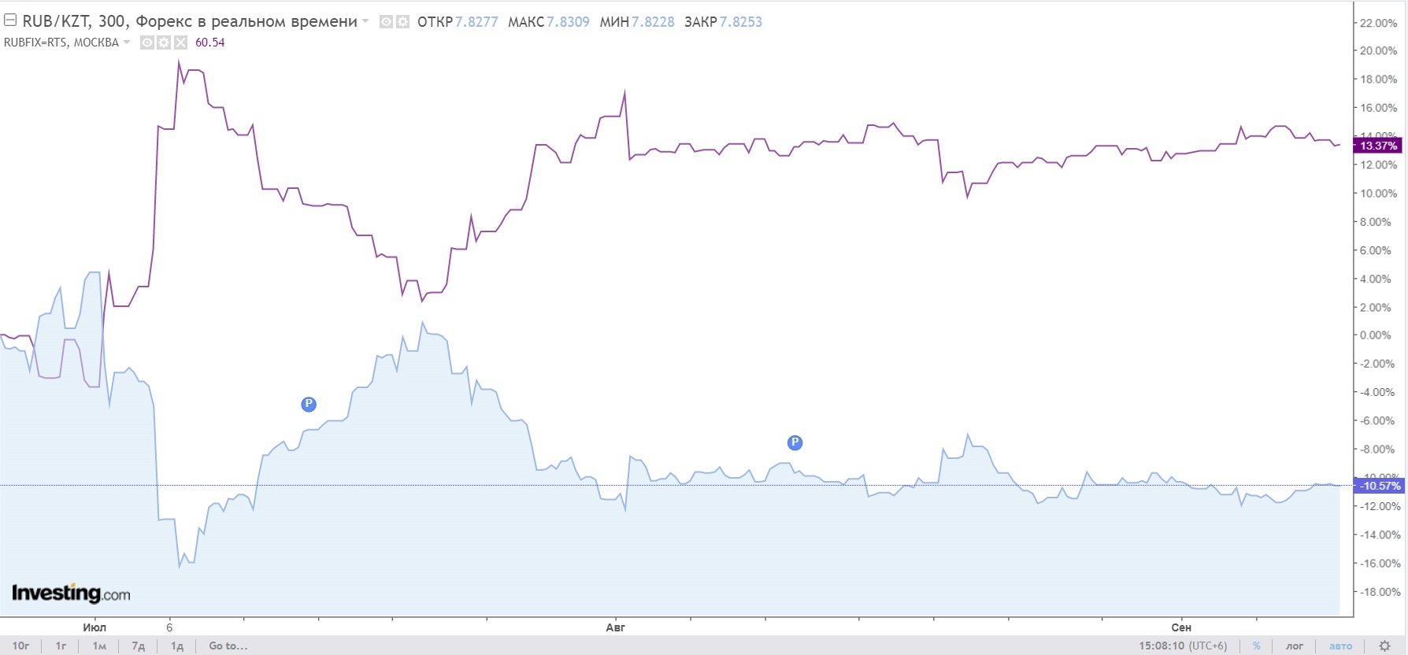Open the RUBFIX=RTS series dropdown arrow
Image resolution: width=1408 pixels, height=655 pixels.
click(127, 43)
